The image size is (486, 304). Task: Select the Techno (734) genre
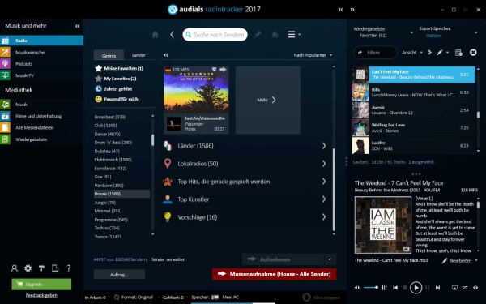[x=107, y=228]
